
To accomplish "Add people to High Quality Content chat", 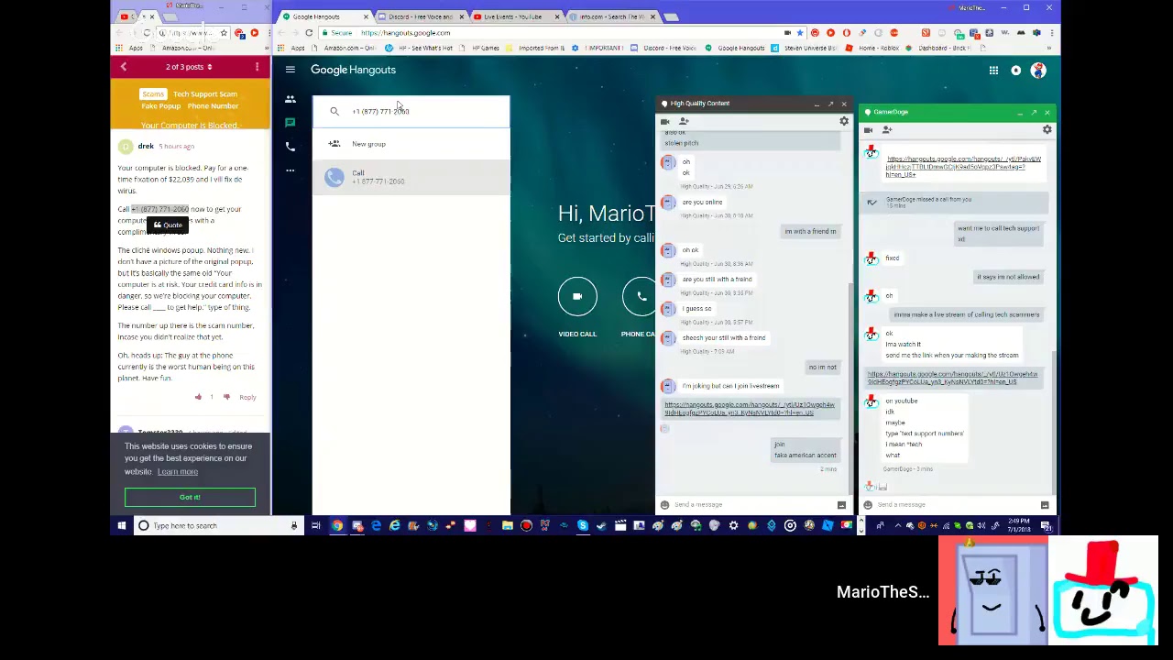I will pyautogui.click(x=684, y=121).
